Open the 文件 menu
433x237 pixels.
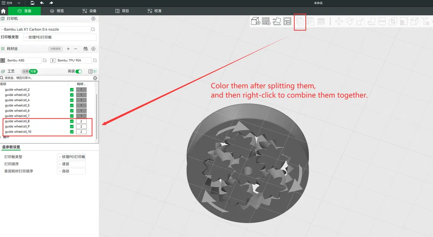coord(7,3)
